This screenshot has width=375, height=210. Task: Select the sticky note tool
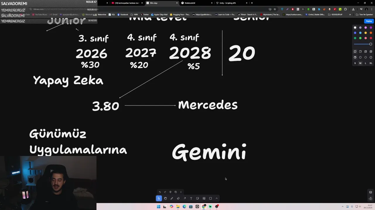[x=197, y=198]
